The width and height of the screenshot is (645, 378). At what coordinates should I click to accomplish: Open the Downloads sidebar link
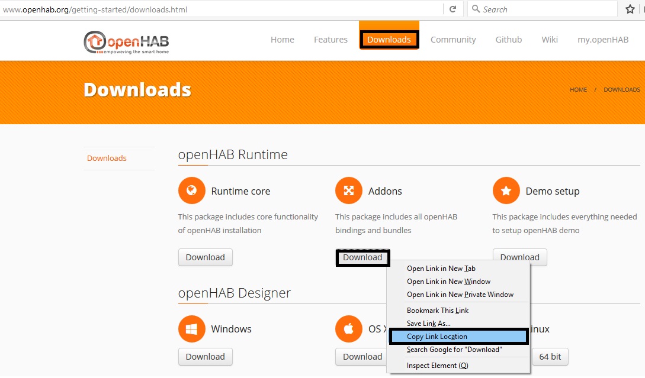coord(107,158)
